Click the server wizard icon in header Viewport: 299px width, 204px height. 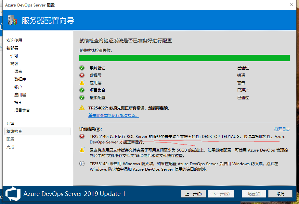[x=12, y=20]
